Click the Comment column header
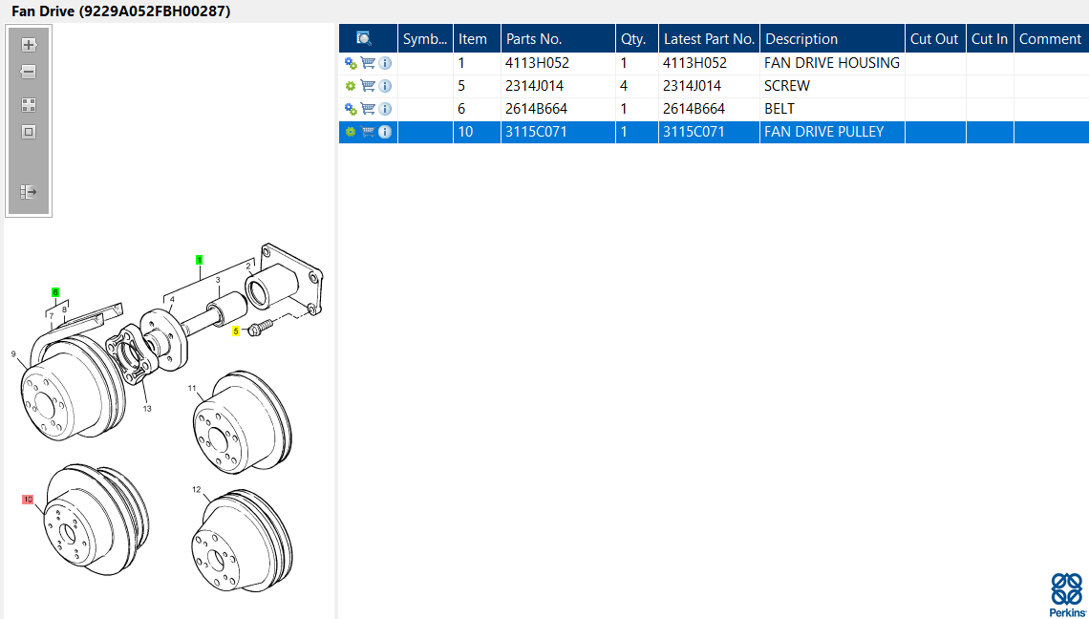 click(x=1051, y=39)
